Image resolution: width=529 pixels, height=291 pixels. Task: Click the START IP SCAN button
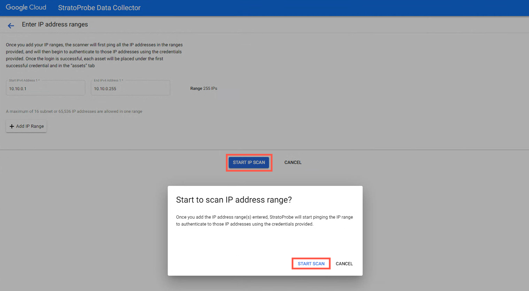coord(249,163)
